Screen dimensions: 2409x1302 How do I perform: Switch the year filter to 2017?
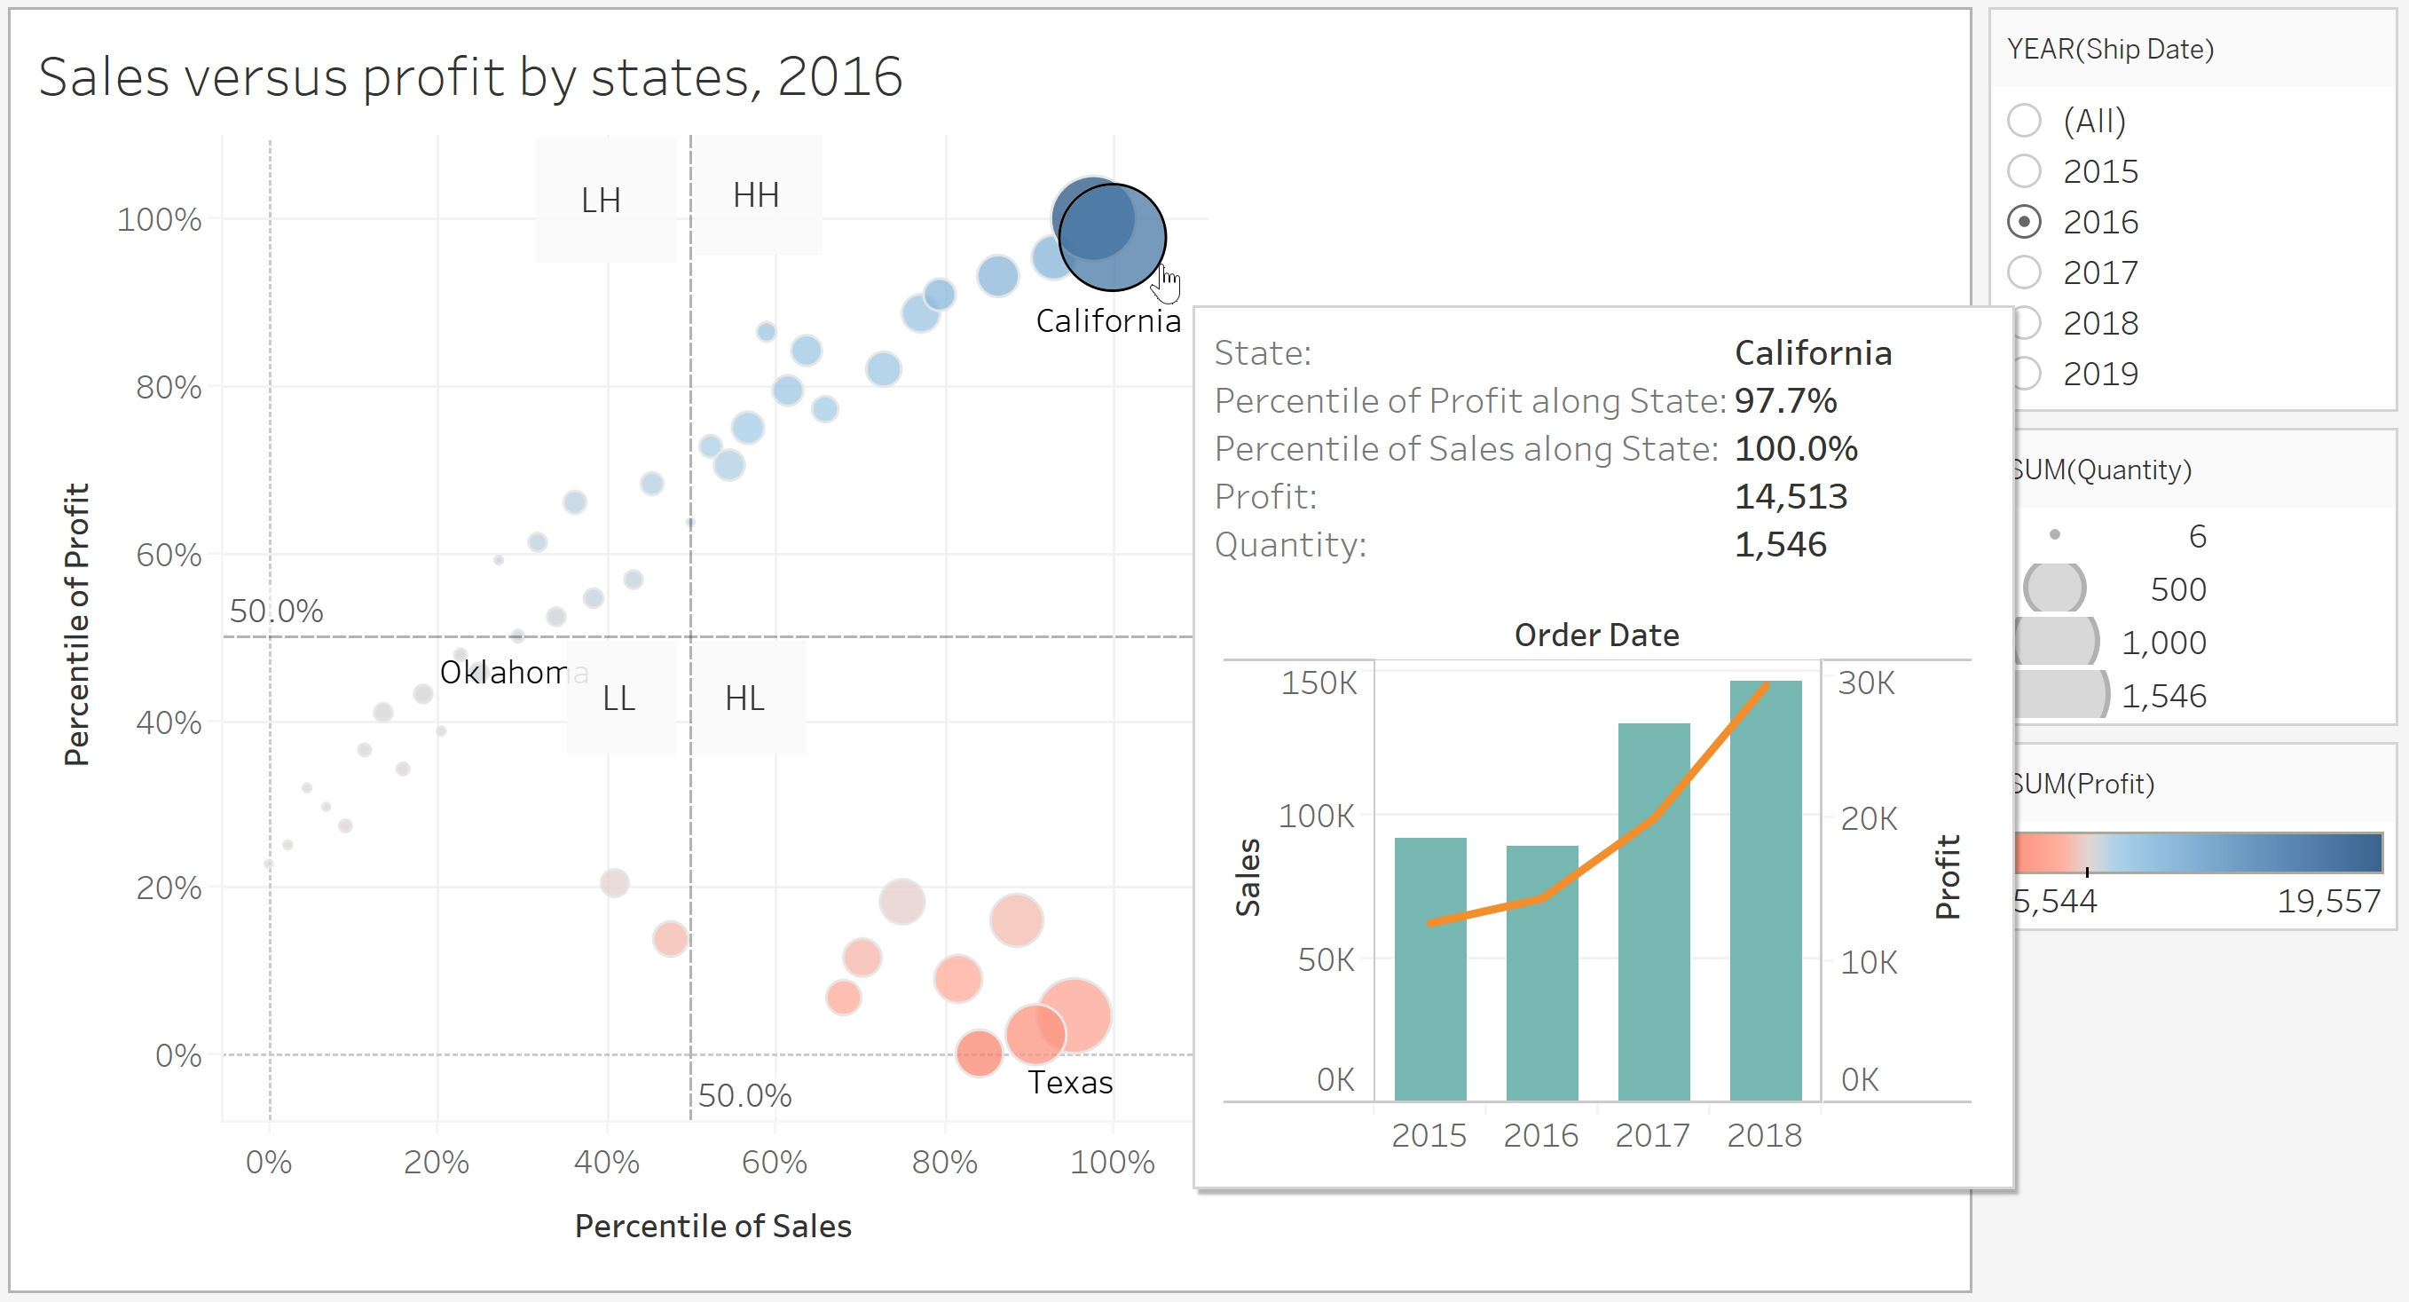2025,272
